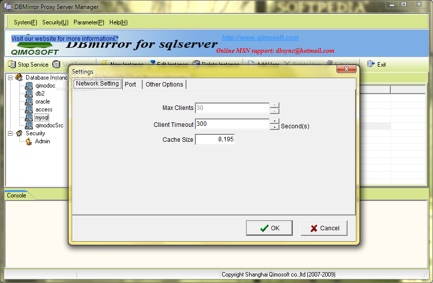Viewport: 433px width, 283px height.
Task: Click the Admin user icon
Action: coord(29,141)
